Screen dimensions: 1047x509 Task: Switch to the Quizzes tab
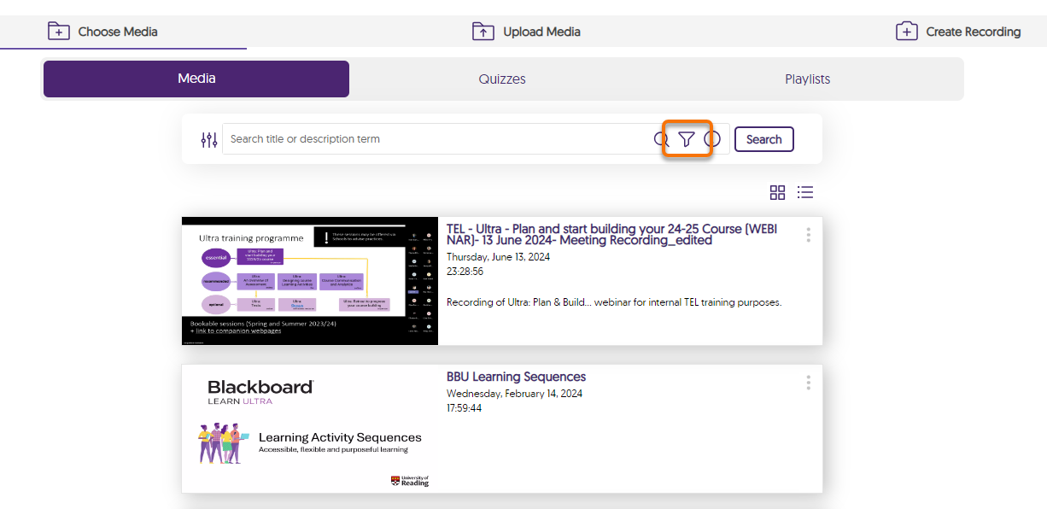pos(502,79)
